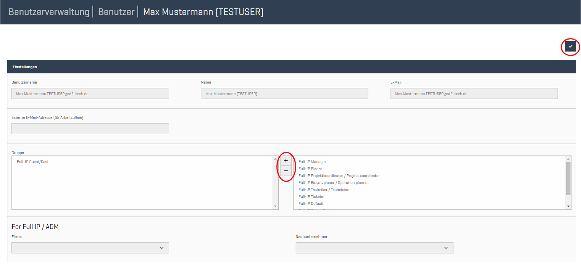The image size is (581, 265).
Task: Choose the Full-IP Ticketer group
Action: pyautogui.click(x=311, y=197)
